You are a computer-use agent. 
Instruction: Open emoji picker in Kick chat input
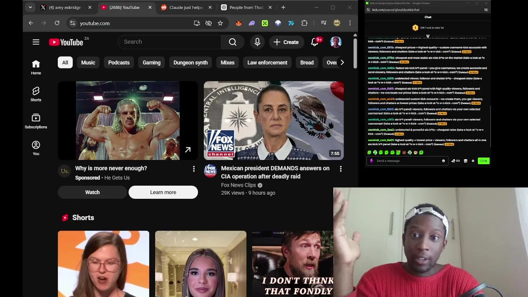click(x=443, y=161)
